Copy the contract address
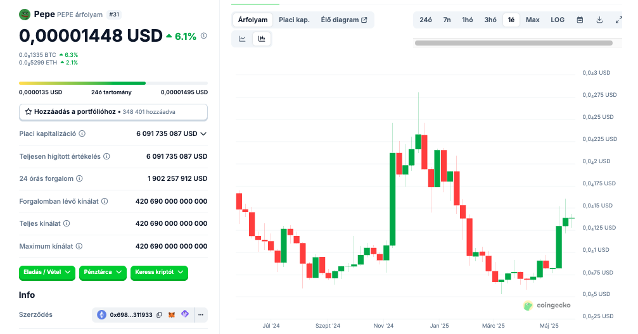The image size is (638, 334). pyautogui.click(x=159, y=314)
